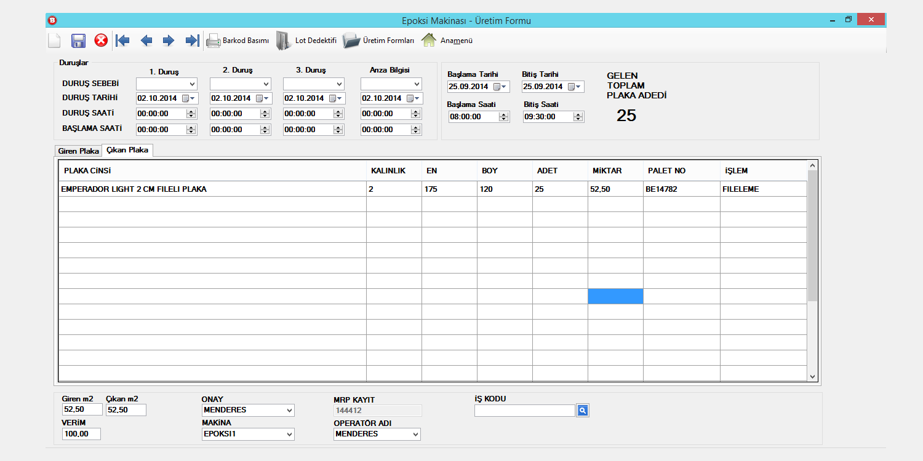Expand the OPERATÖR ADI dropdown
This screenshot has width=923, height=461.
tap(415, 435)
